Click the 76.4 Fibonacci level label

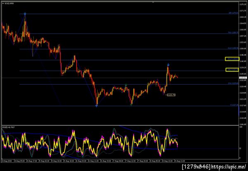(x=233, y=33)
